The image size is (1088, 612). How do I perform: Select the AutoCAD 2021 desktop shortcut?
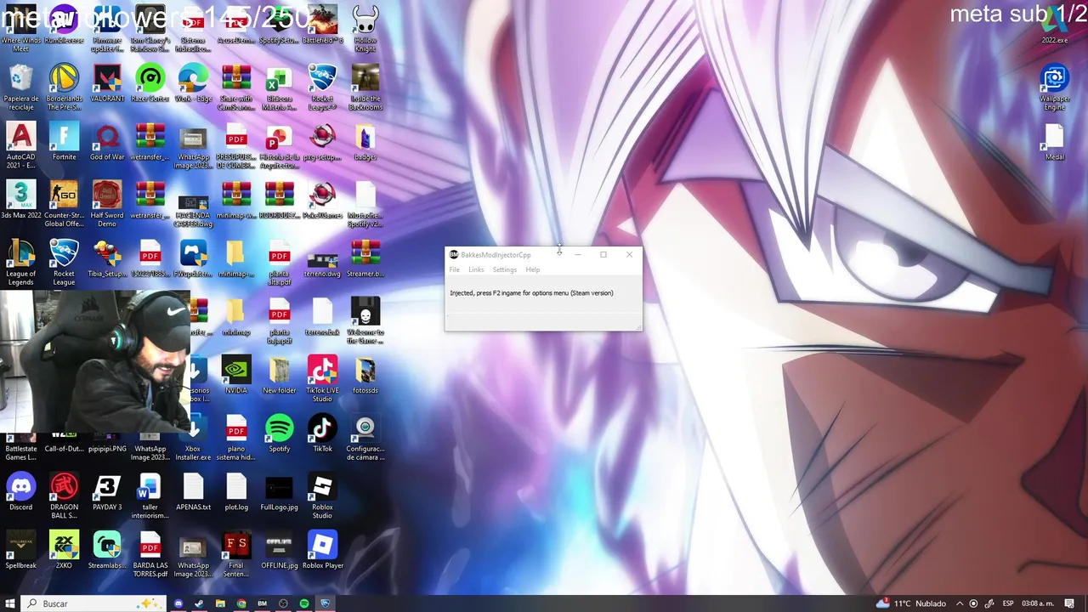coord(21,145)
